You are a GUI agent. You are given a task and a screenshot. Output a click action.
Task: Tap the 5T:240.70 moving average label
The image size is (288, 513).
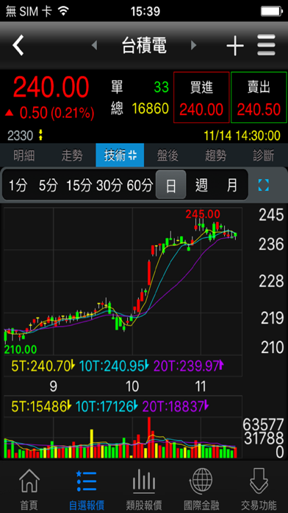(x=43, y=366)
